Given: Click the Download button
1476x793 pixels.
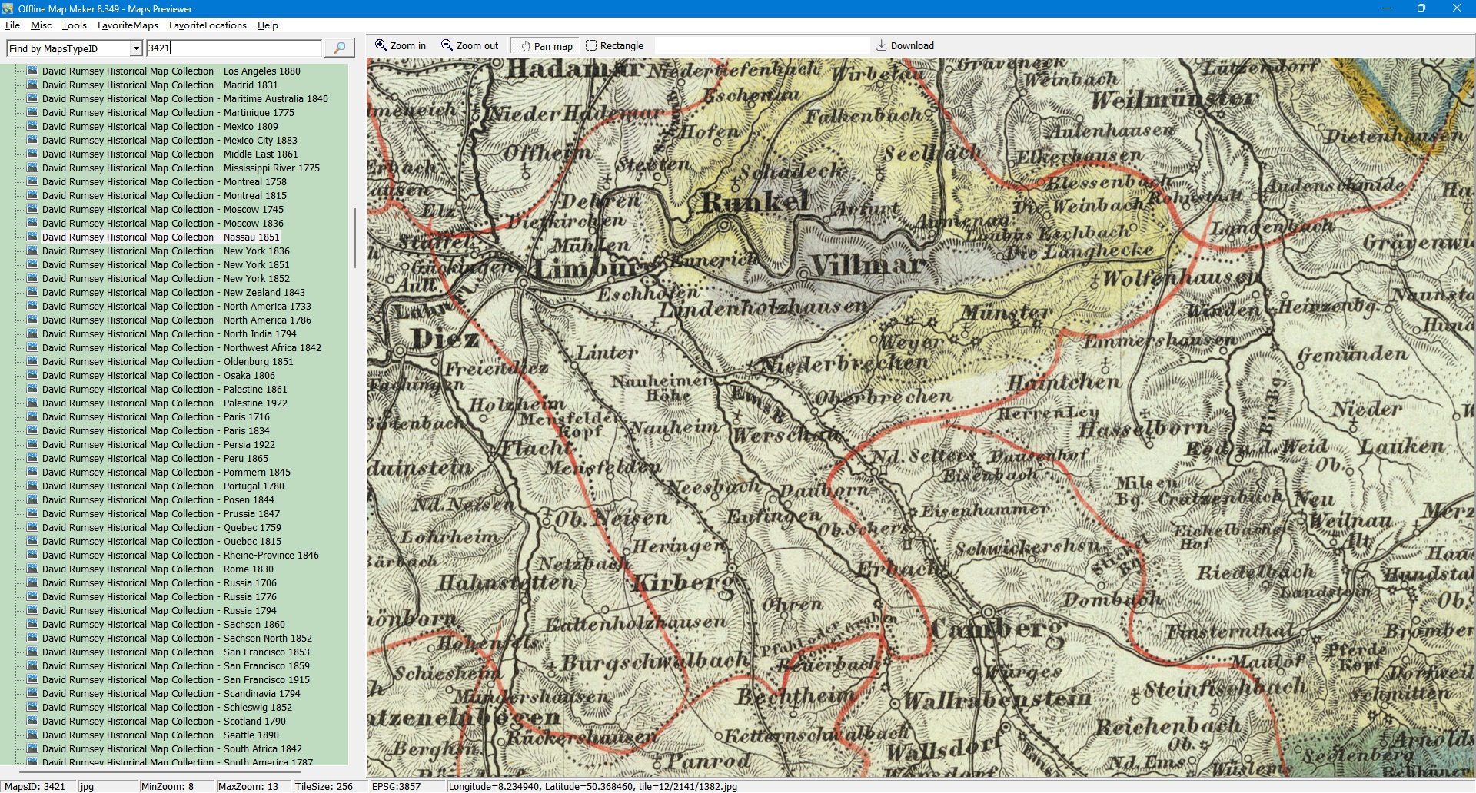Looking at the screenshot, I should [x=905, y=46].
